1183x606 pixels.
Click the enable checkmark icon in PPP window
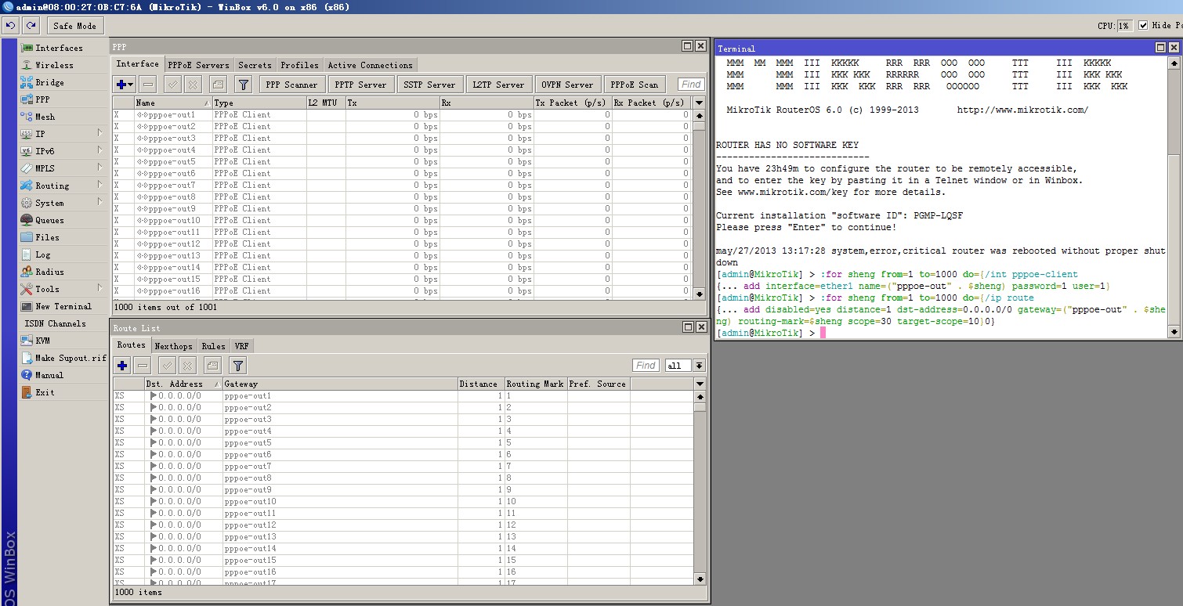(x=173, y=85)
